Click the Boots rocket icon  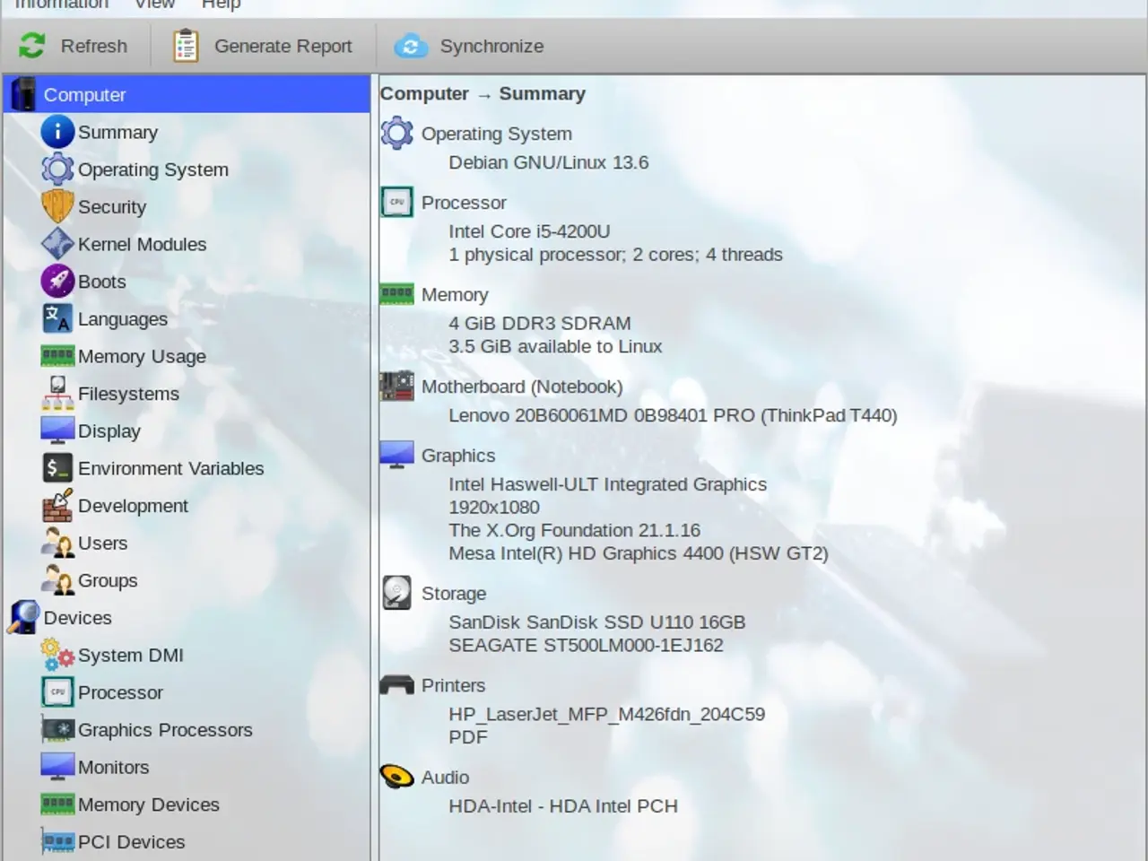pos(57,282)
